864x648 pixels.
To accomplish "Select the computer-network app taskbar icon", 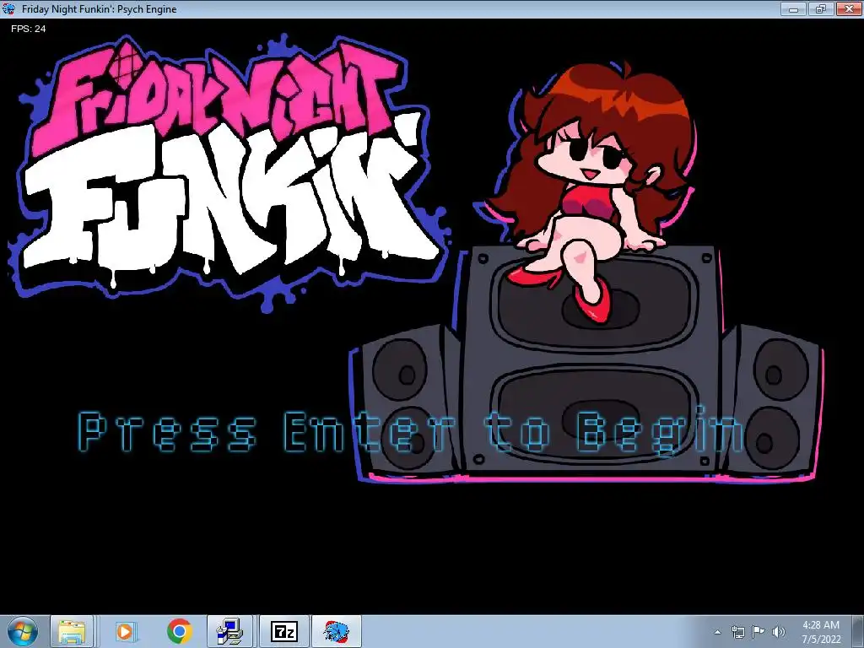I will (229, 631).
